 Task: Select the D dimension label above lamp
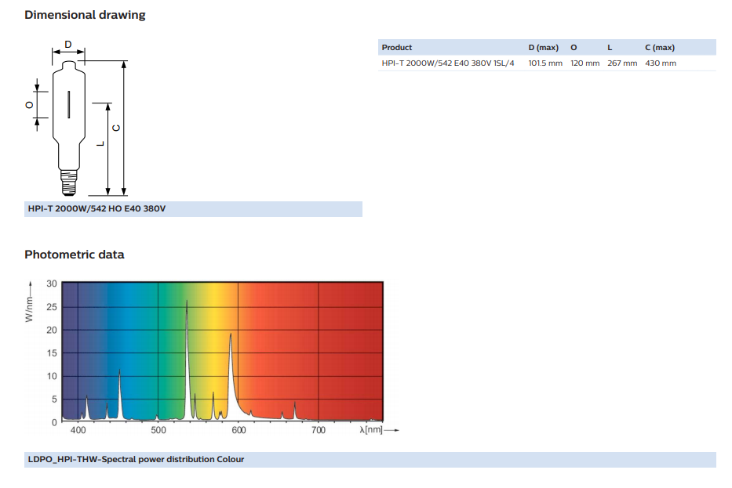pos(68,45)
